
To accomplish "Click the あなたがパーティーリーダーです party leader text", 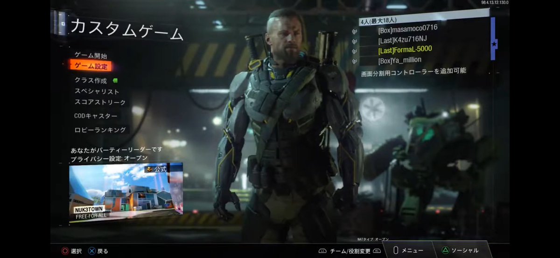I will point(116,150).
